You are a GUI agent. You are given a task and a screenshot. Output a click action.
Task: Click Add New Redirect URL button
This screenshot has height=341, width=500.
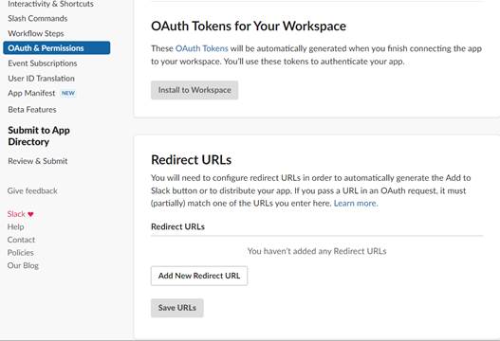199,276
